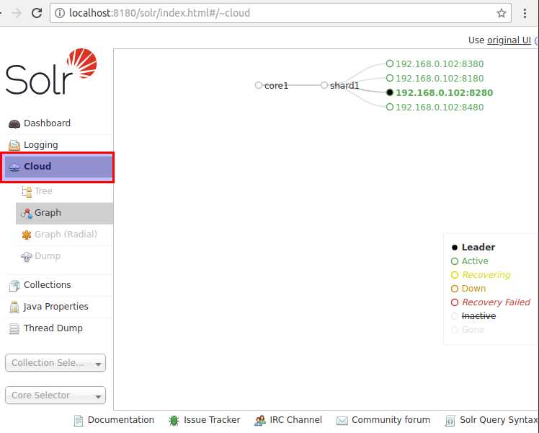The width and height of the screenshot is (539, 433).
Task: Click replica node 192.168.0.102:8480
Action: coord(440,108)
